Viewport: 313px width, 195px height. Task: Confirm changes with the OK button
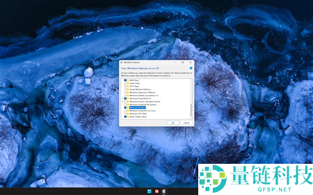click(x=173, y=123)
